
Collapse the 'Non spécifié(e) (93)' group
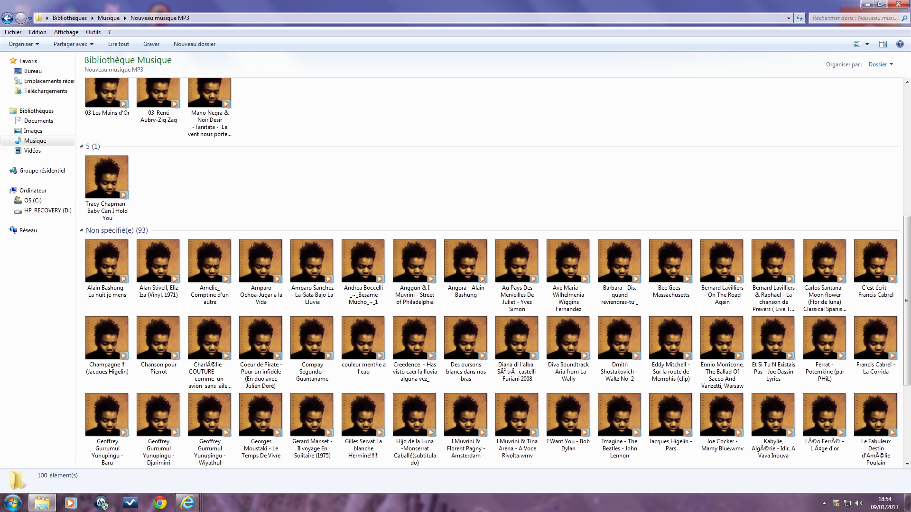tap(81, 230)
